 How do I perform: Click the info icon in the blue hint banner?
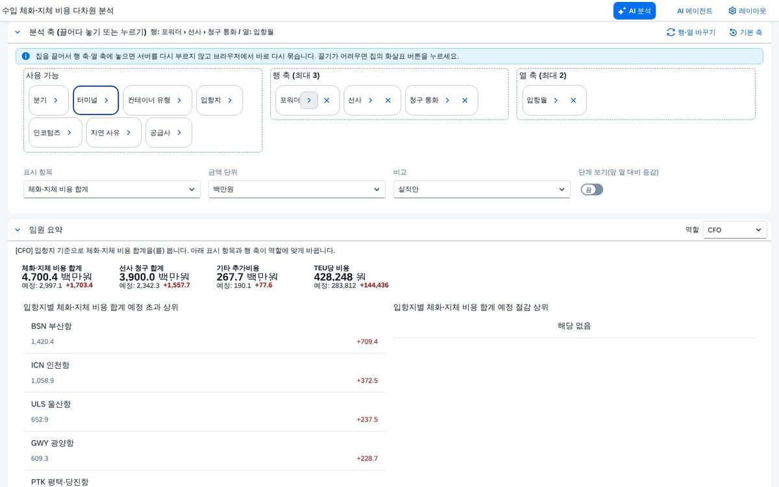pyautogui.click(x=25, y=56)
